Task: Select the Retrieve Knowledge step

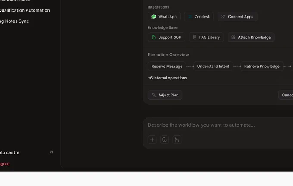Action: pos(262,66)
